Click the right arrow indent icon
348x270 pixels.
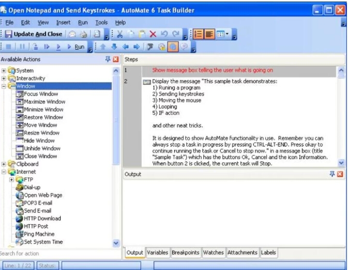click(x=137, y=47)
